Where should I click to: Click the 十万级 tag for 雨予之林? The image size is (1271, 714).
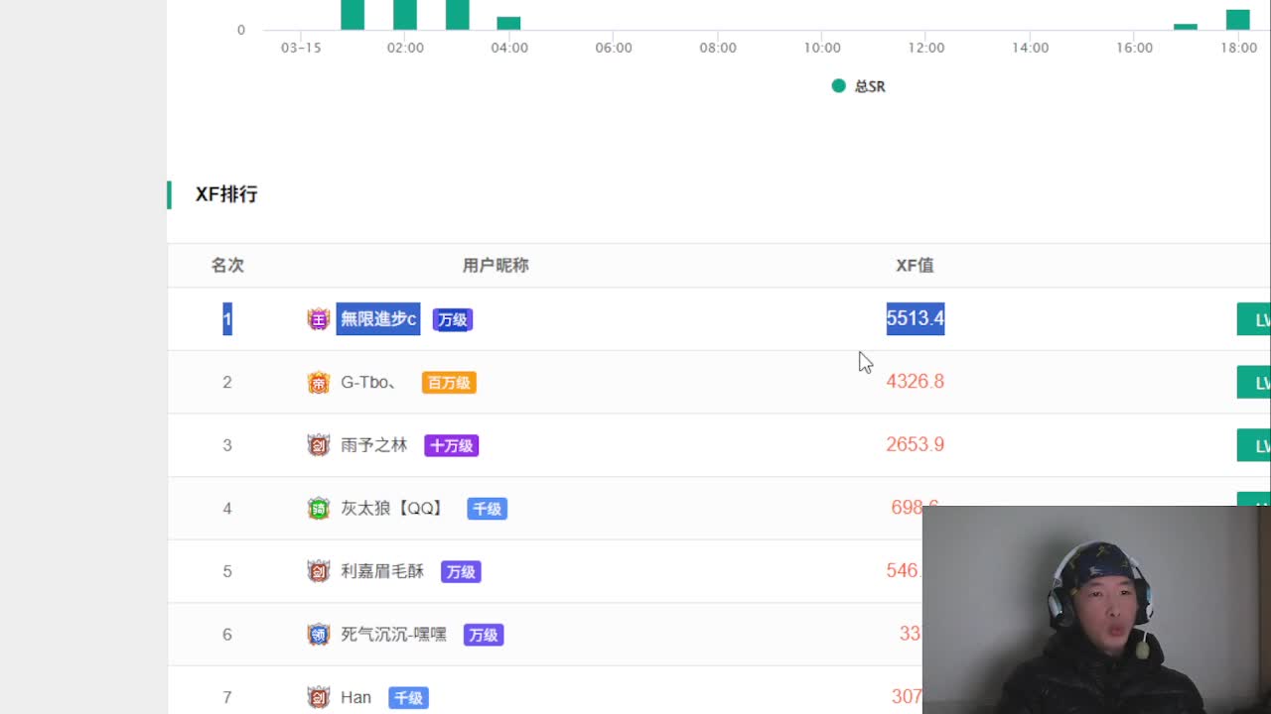point(452,446)
